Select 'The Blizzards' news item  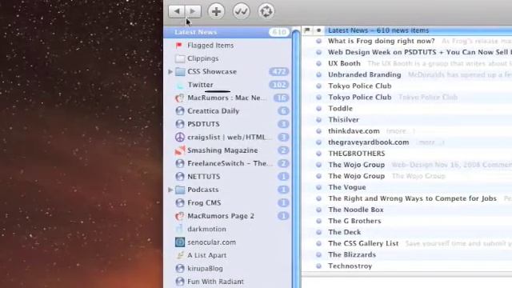point(352,254)
